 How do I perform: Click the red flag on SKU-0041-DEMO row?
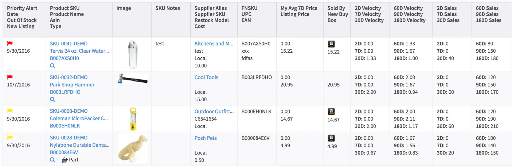coord(10,43)
